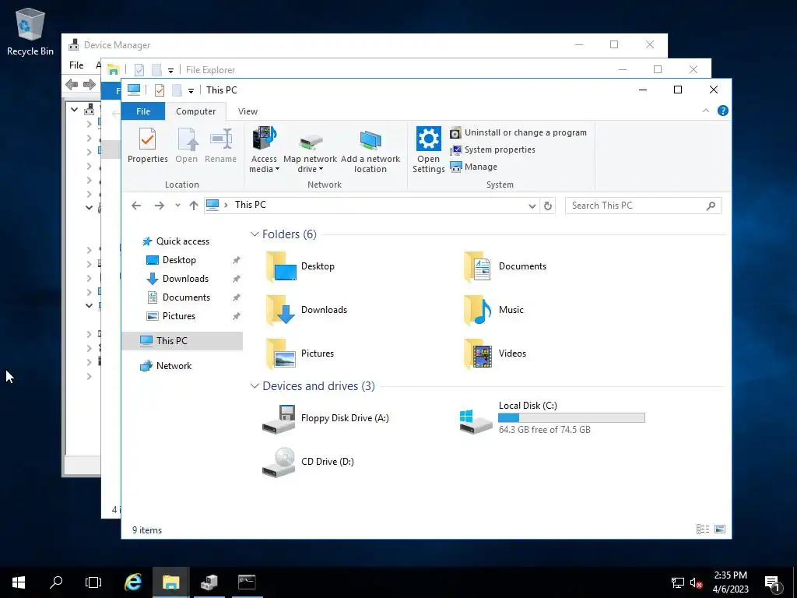
Task: Click Properties icon in quick access toolbar
Action: [x=159, y=90]
